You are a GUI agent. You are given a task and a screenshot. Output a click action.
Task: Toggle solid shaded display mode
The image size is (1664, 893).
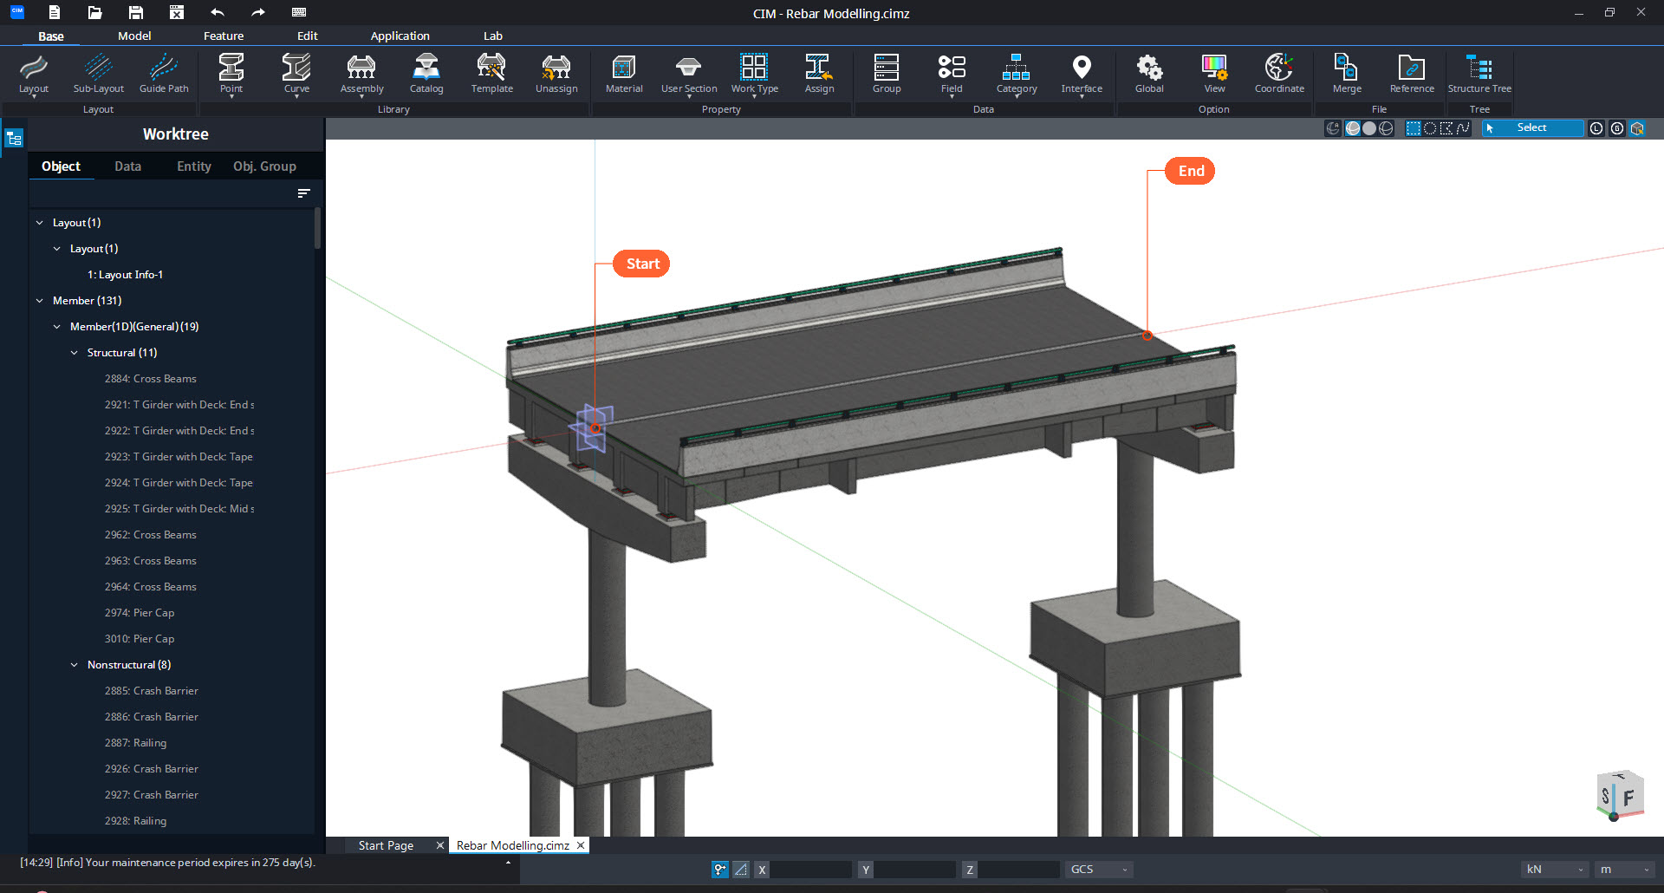click(x=1369, y=128)
